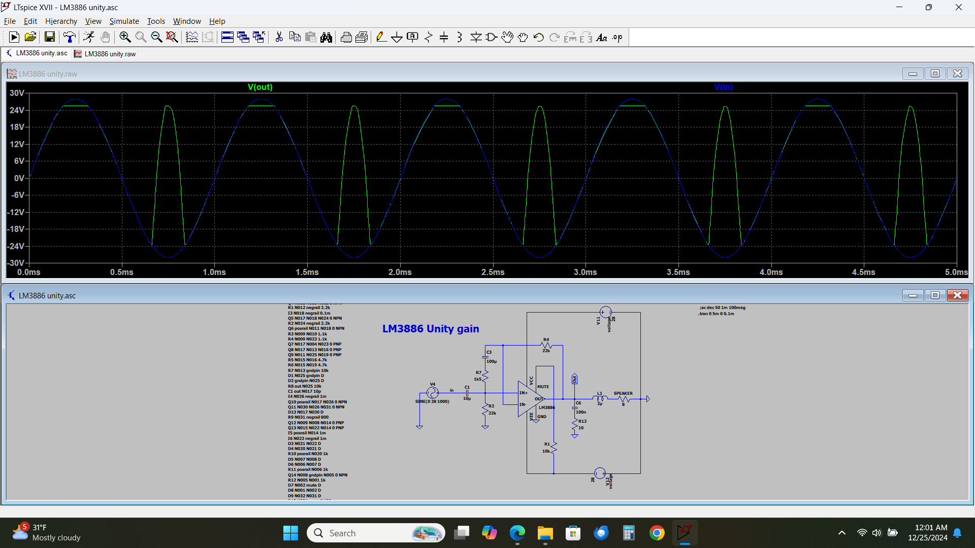Image resolution: width=975 pixels, height=548 pixels.
Task: Zoom in with the magnifier plus icon
Action: (x=125, y=37)
